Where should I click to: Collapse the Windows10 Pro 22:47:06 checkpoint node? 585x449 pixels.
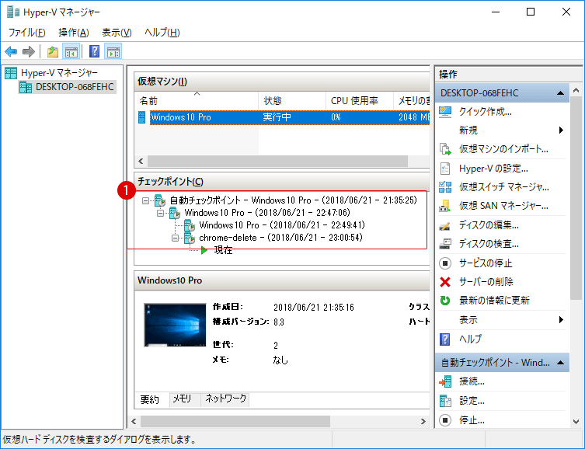coord(160,214)
